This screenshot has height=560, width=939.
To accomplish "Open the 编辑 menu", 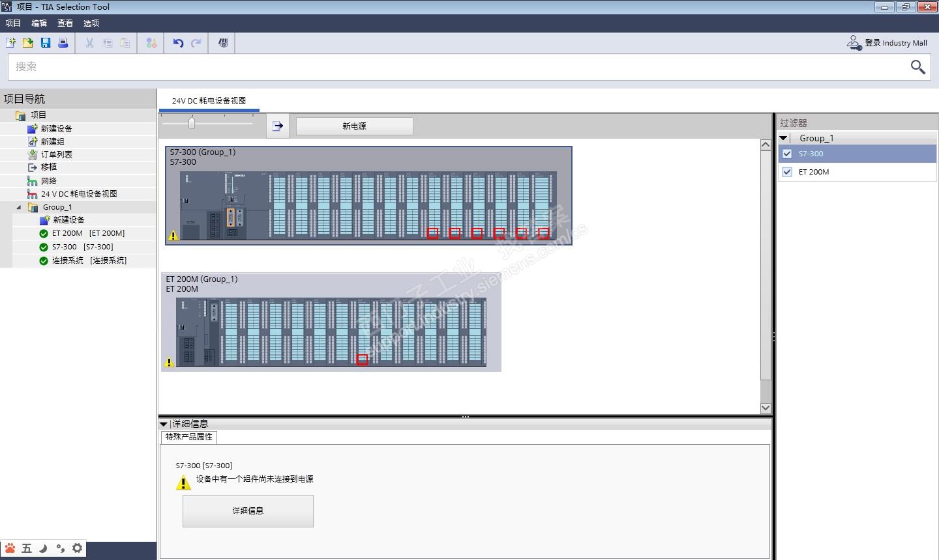I will [39, 23].
